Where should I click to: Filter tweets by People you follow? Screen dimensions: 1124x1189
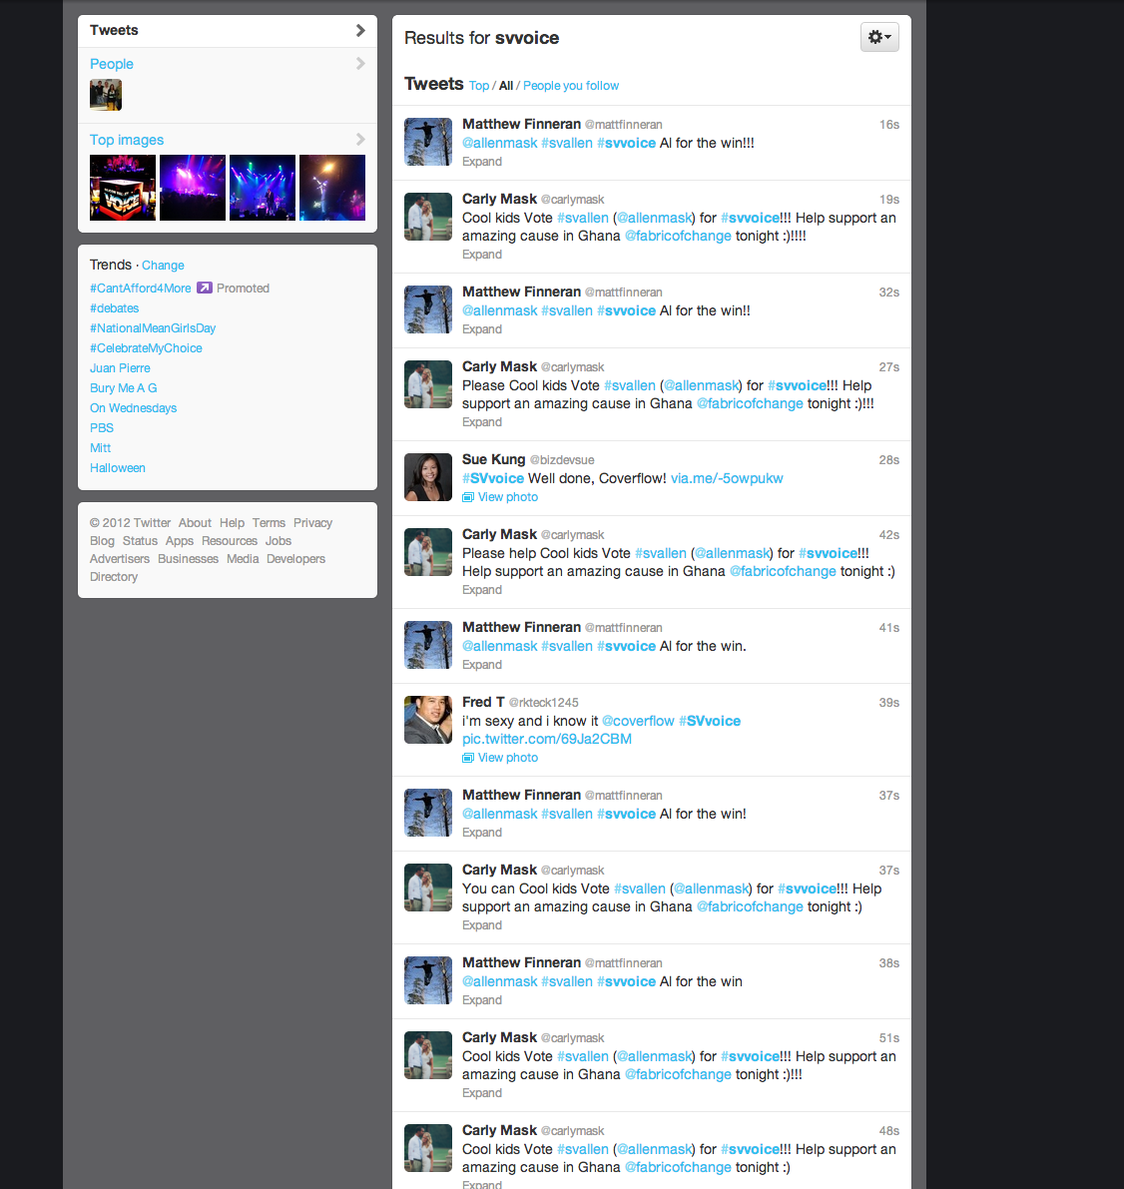tap(571, 86)
